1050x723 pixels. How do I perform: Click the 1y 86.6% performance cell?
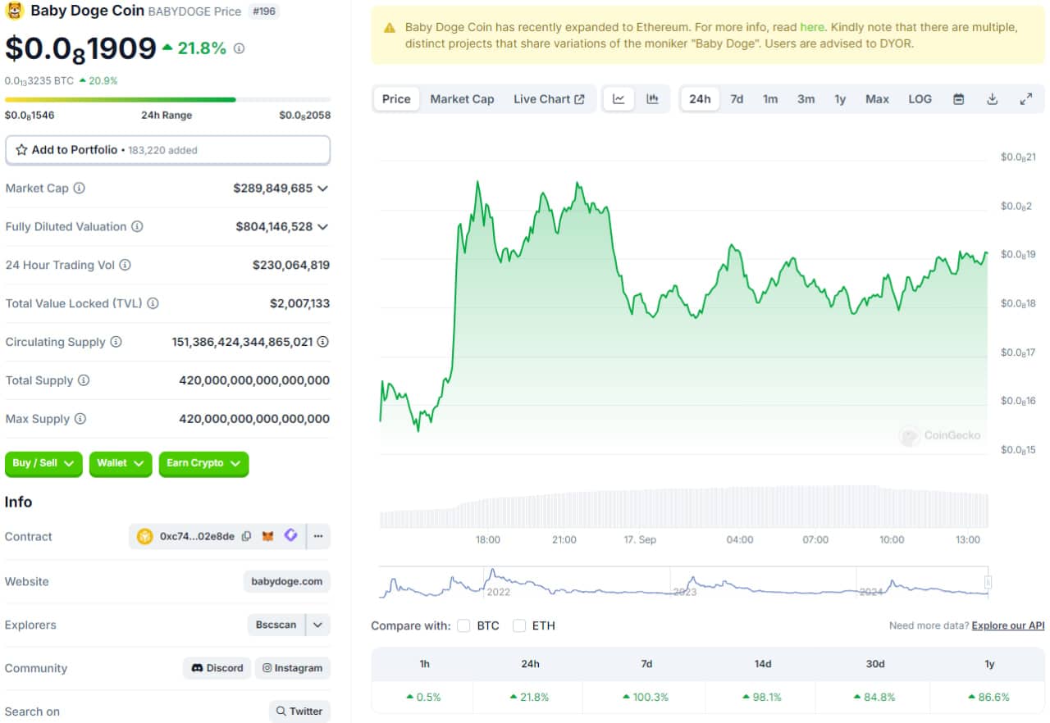click(988, 697)
